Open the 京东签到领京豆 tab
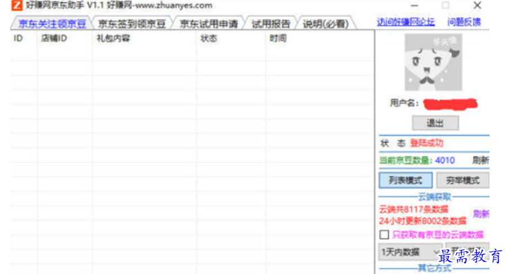 pyautogui.click(x=131, y=24)
